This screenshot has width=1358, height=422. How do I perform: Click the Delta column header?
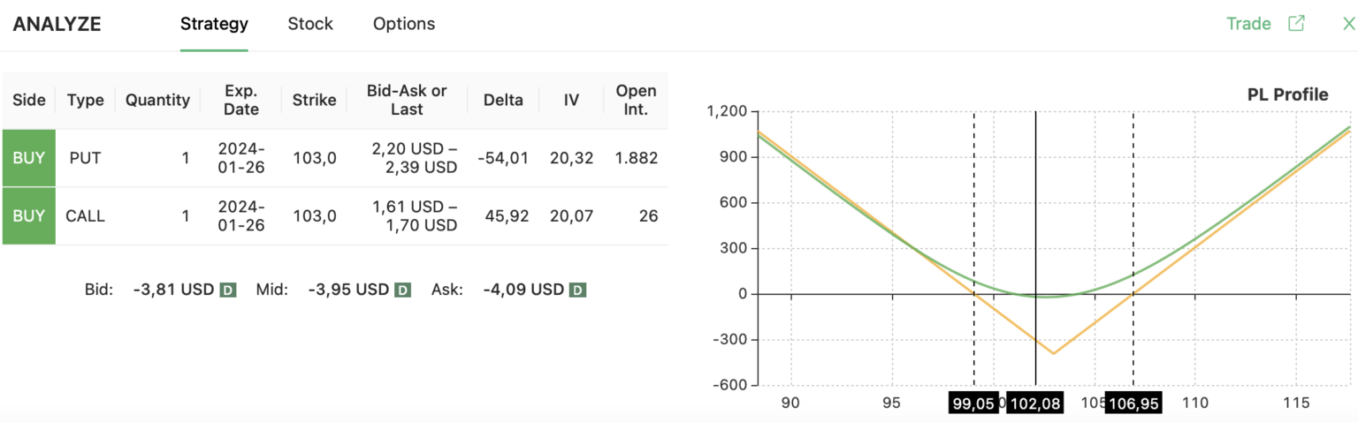(x=503, y=100)
